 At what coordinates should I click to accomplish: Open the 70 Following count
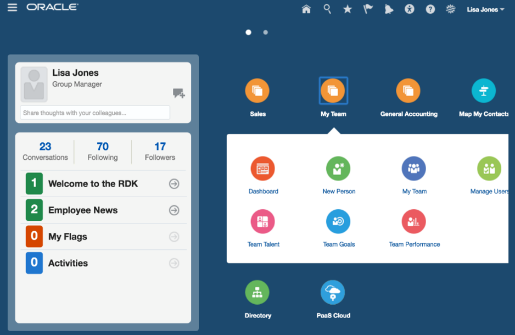pyautogui.click(x=103, y=152)
